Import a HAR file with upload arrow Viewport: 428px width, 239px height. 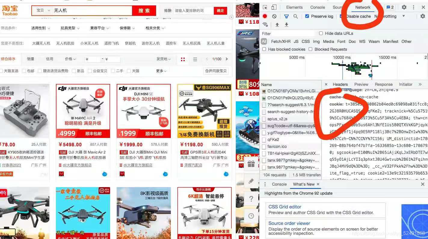click(x=277, y=25)
